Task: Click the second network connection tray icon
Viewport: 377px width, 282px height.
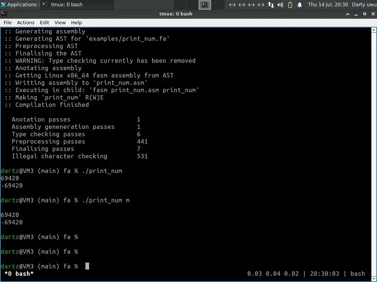Action: click(242, 5)
